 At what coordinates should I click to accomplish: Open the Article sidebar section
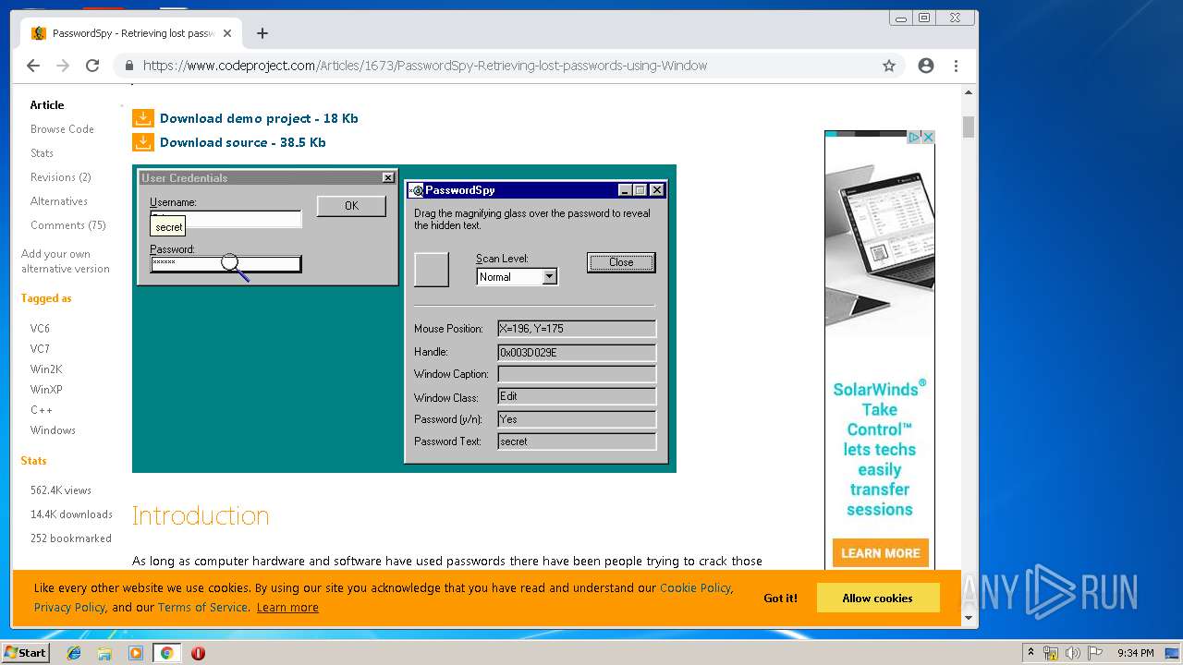click(x=47, y=105)
